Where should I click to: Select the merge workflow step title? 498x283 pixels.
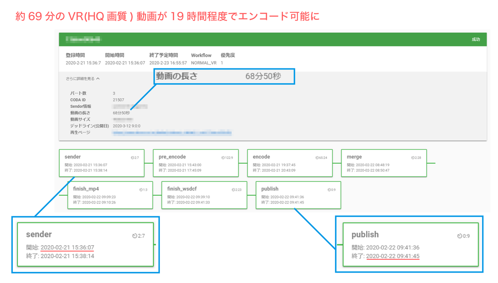pyautogui.click(x=354, y=157)
